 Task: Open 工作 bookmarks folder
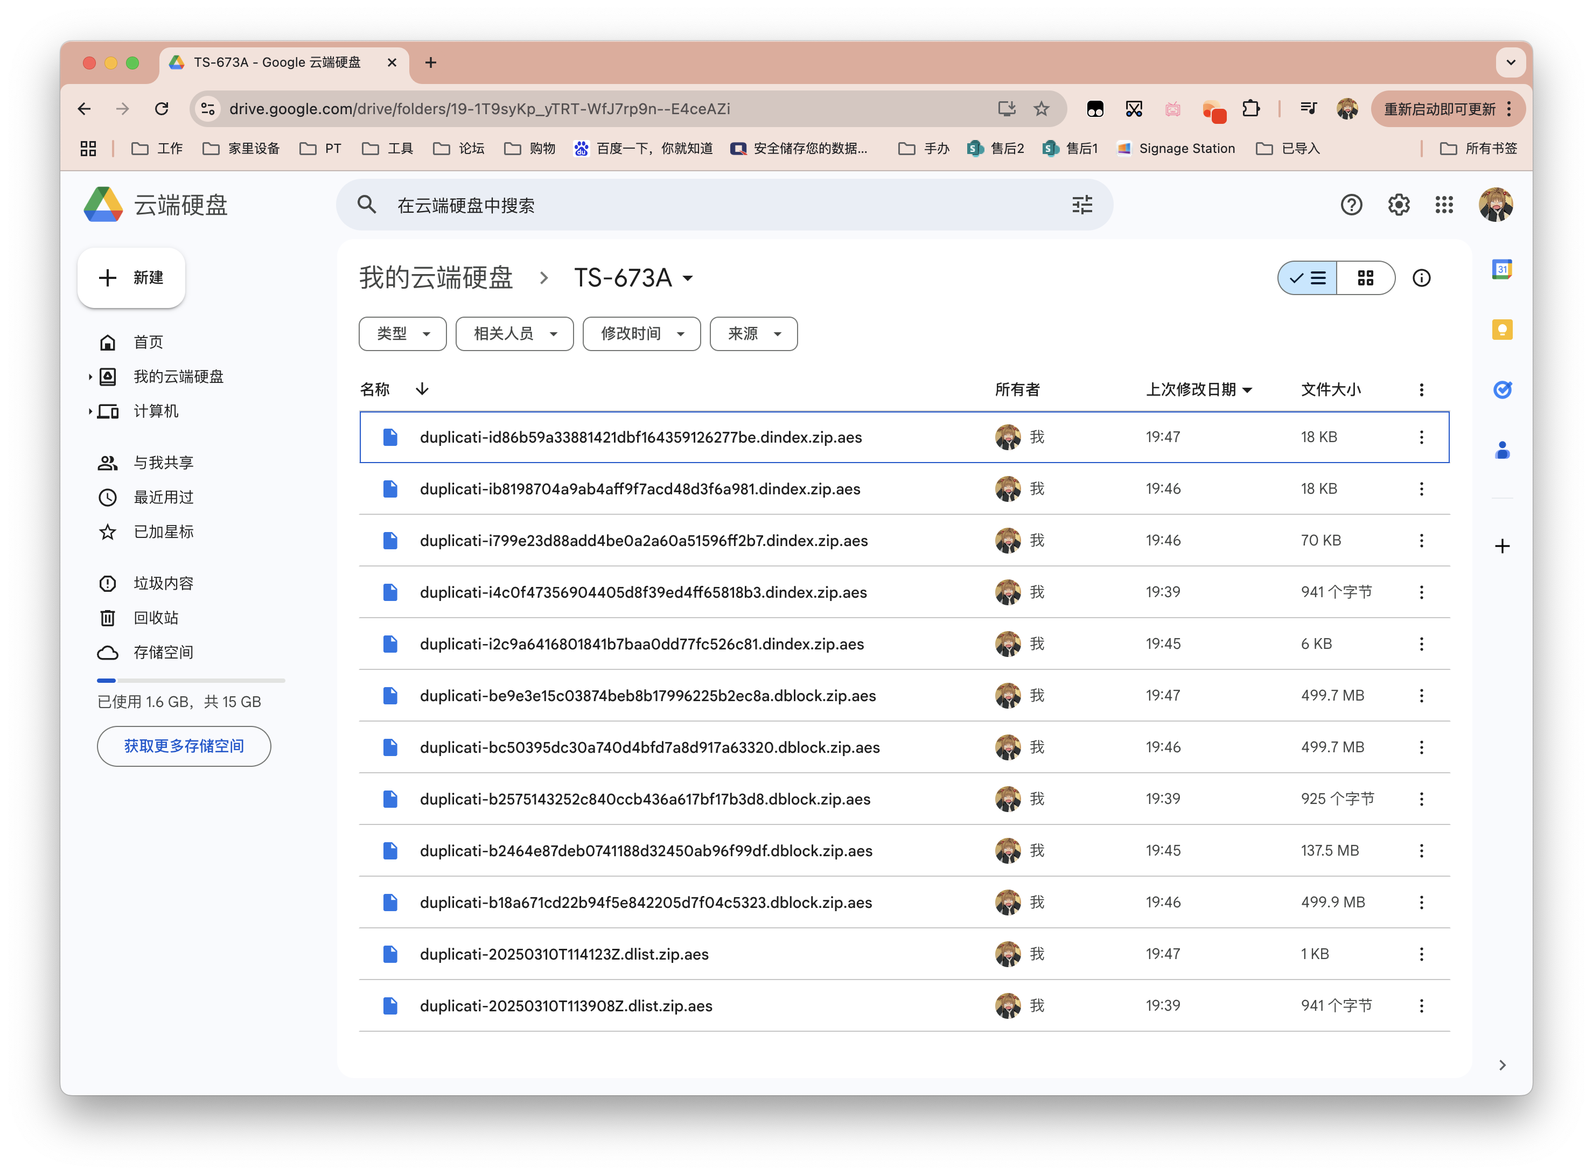[x=157, y=148]
